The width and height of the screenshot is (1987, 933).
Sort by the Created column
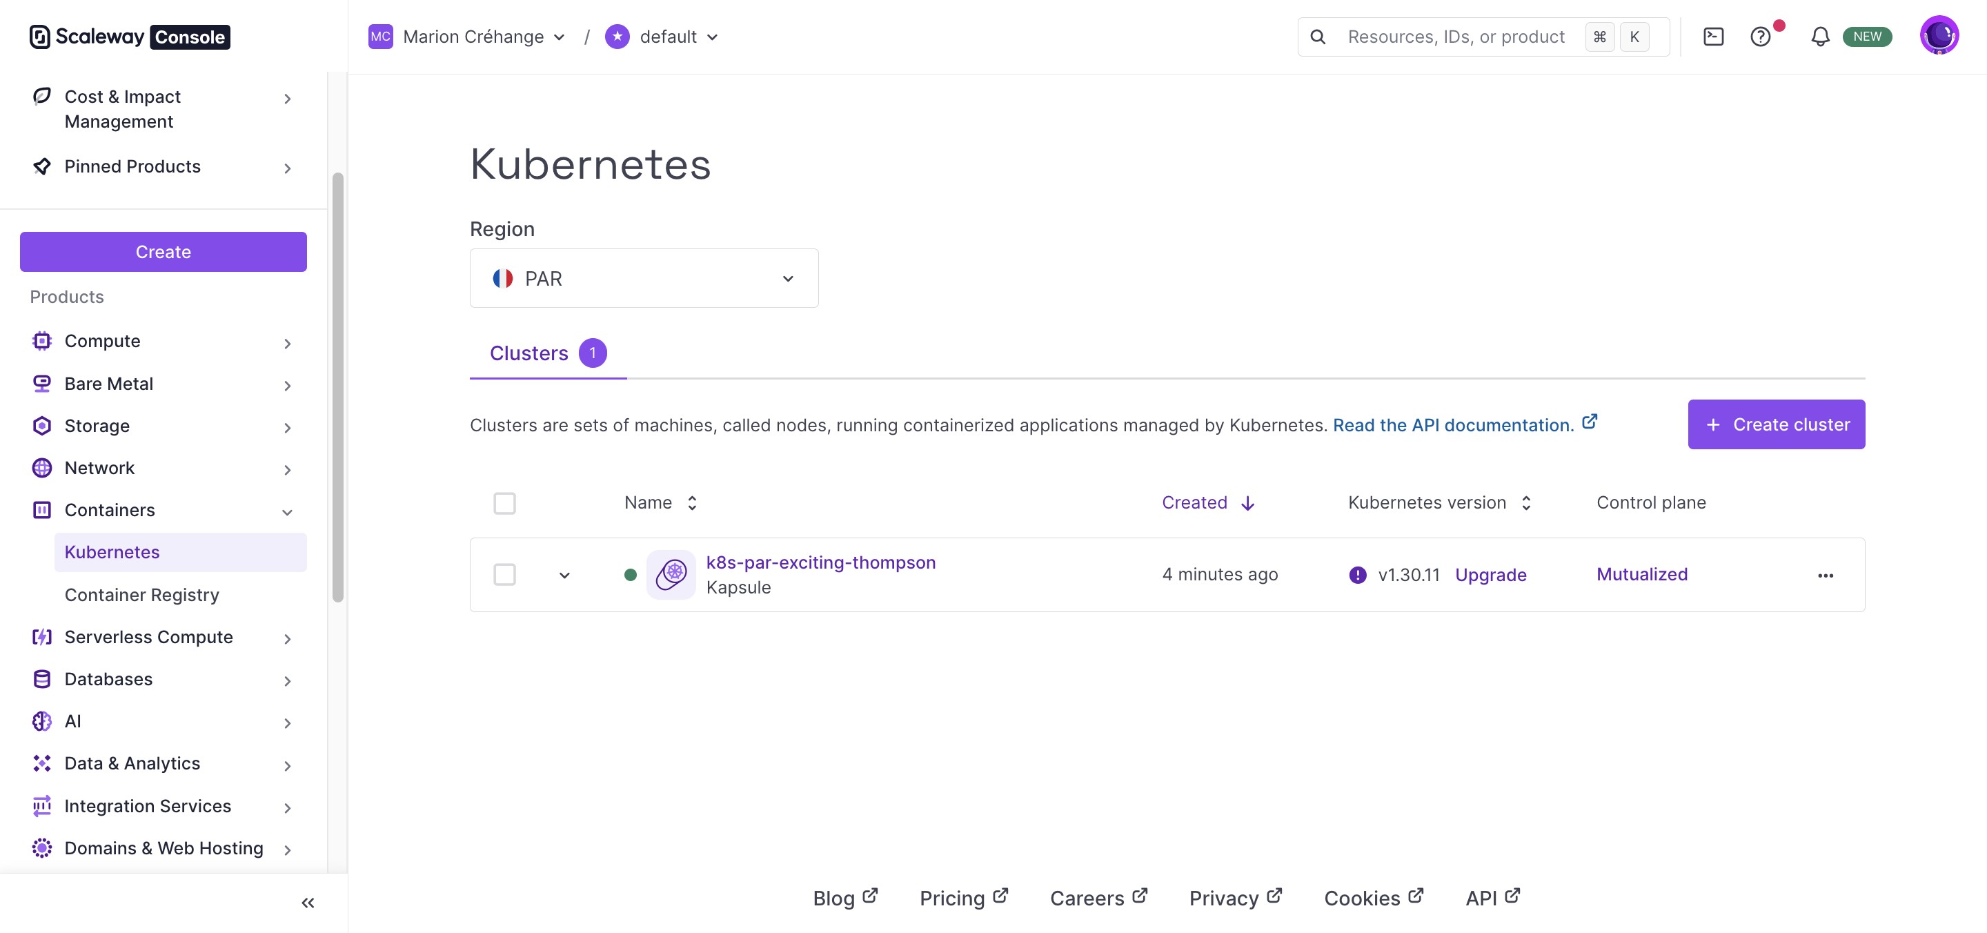point(1208,503)
